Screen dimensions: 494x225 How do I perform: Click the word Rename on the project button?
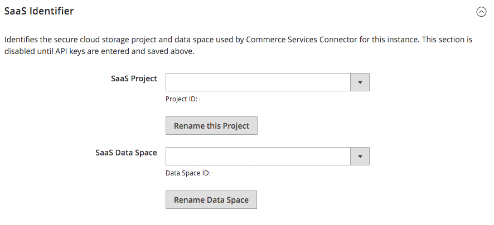coord(189,125)
